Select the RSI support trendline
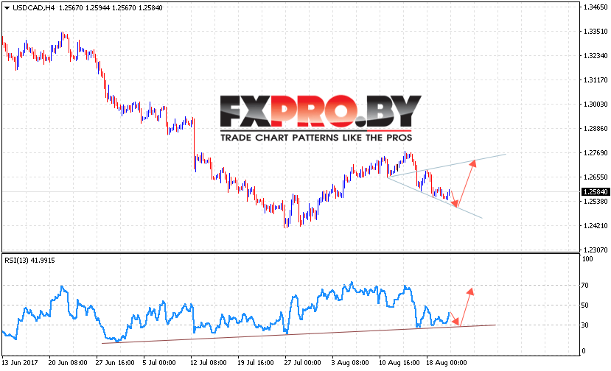 click(x=298, y=334)
